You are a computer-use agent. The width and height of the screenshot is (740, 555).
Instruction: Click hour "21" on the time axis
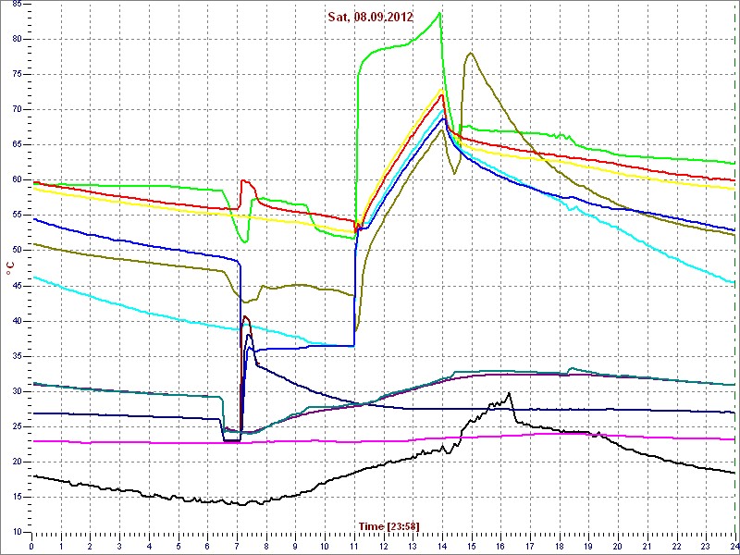(x=647, y=546)
